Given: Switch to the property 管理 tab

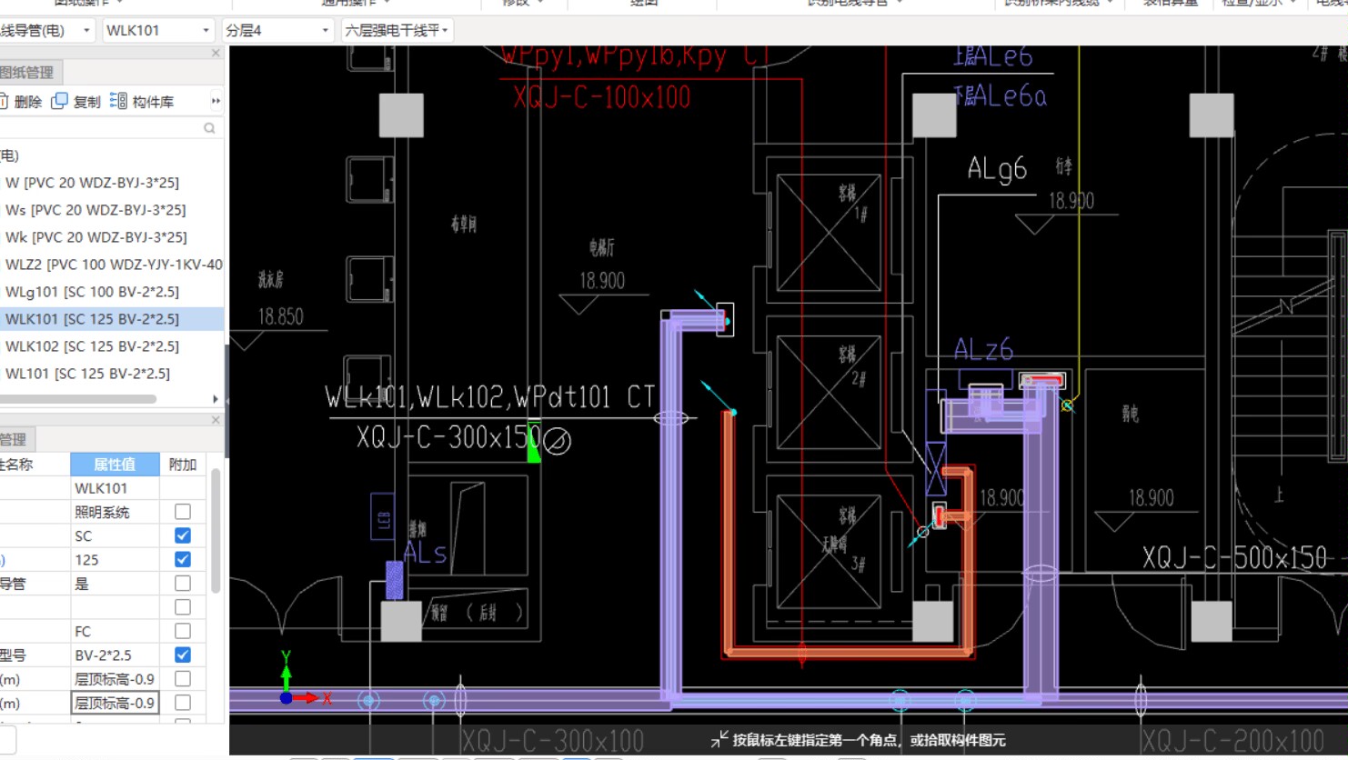Looking at the screenshot, I should pyautogui.click(x=16, y=439).
